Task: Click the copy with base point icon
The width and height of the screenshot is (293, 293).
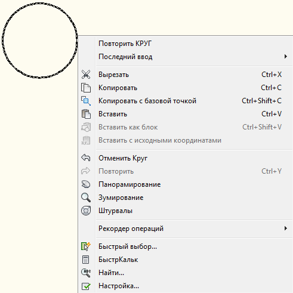Action: tap(86, 101)
